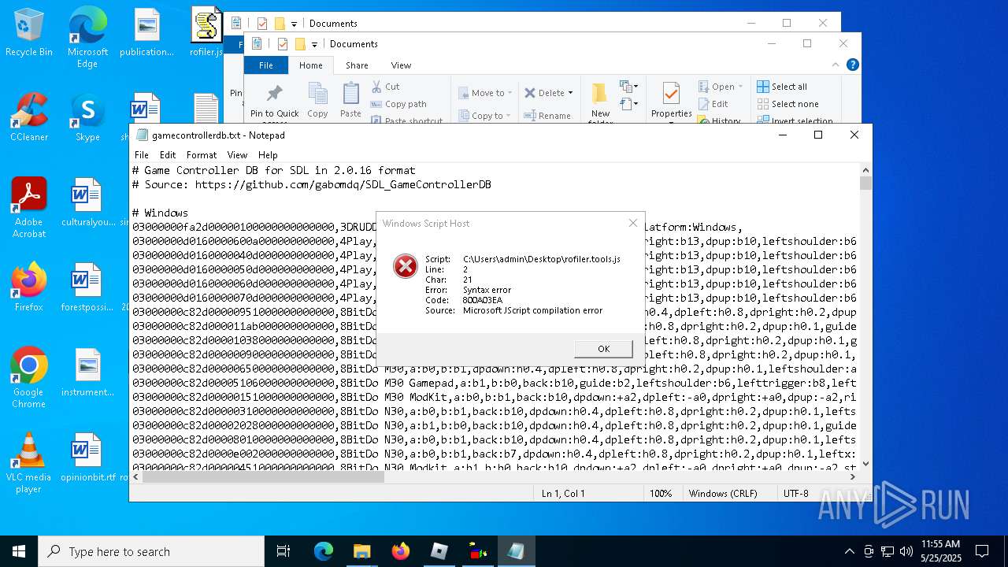Select CCleaner desktop shortcut

click(29, 118)
